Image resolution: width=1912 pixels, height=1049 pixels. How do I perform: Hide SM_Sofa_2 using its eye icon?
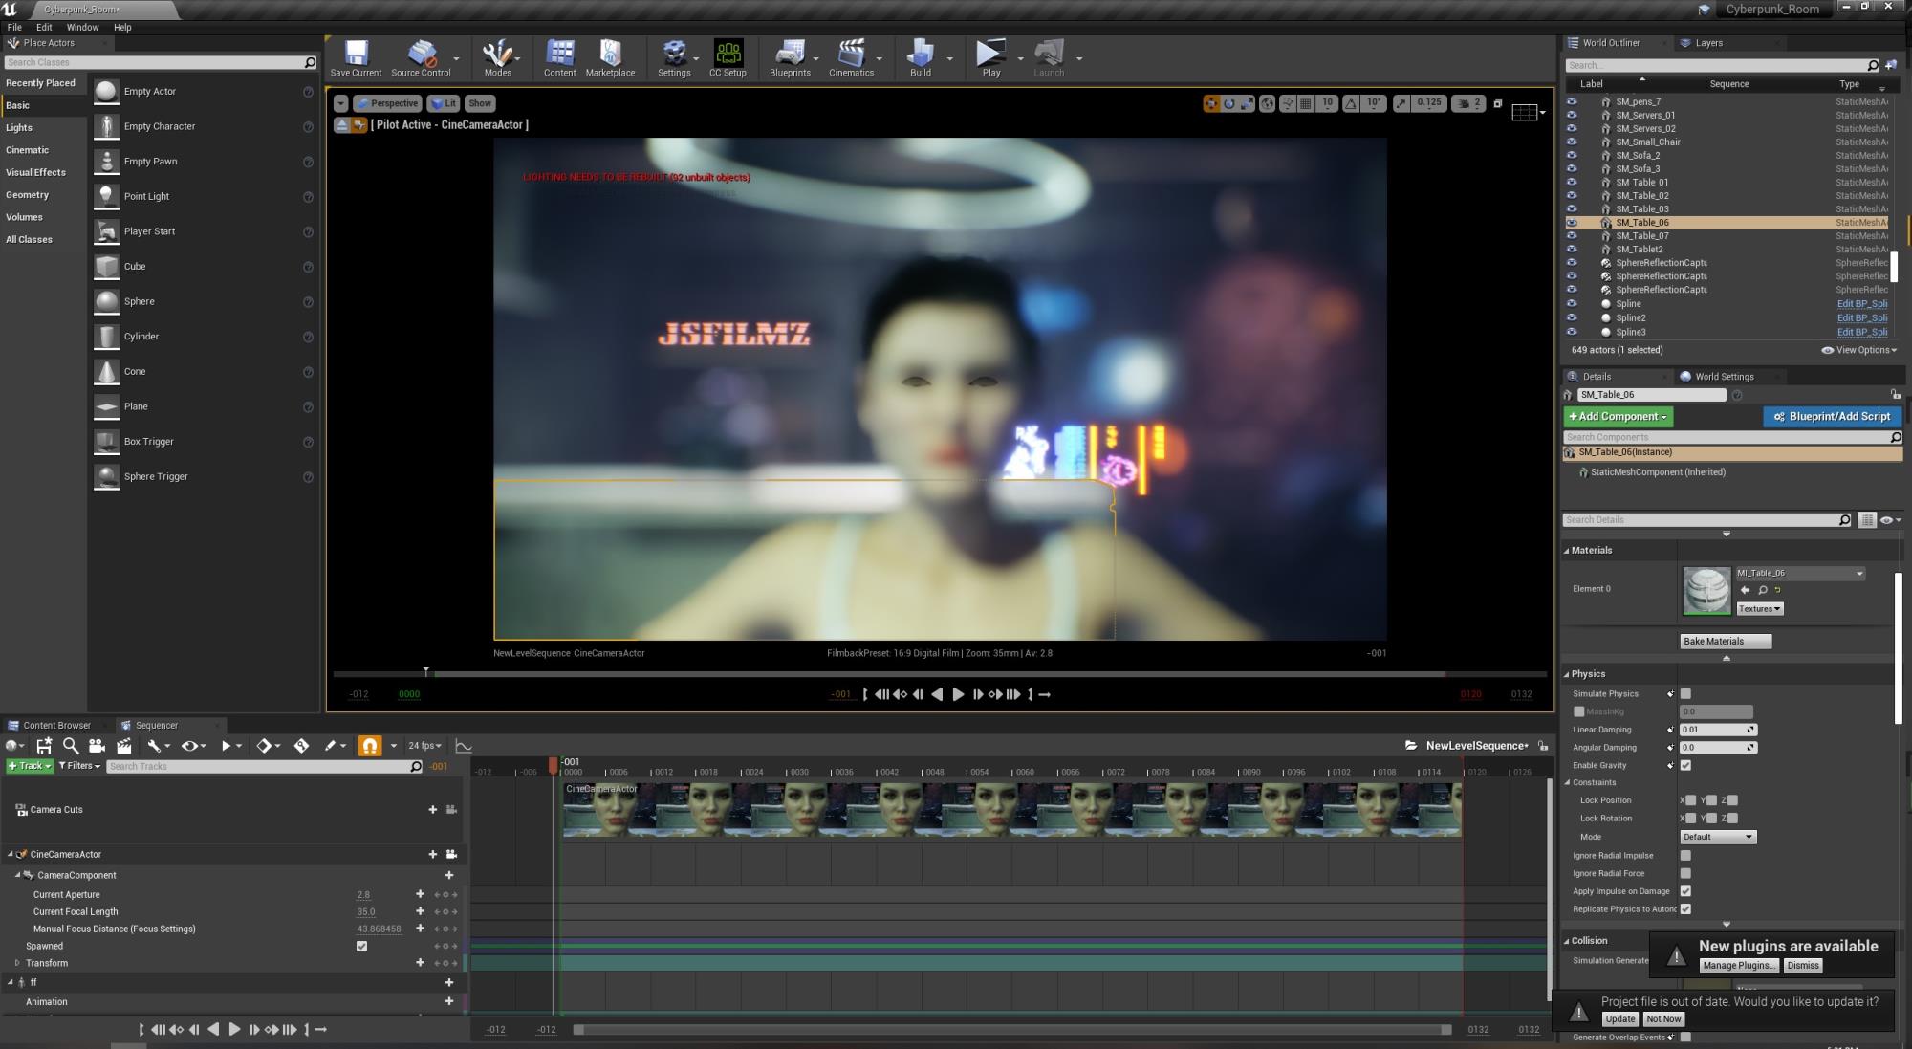[x=1572, y=155]
